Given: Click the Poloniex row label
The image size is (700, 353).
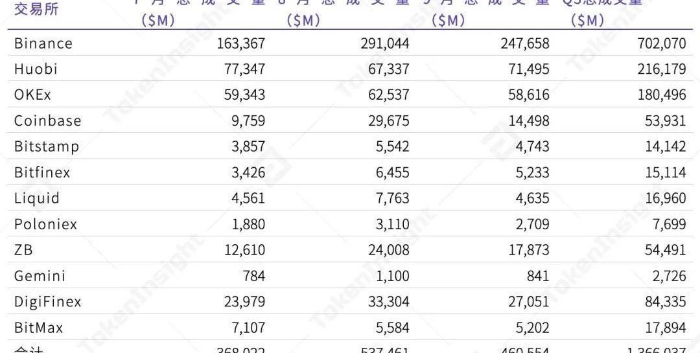Looking at the screenshot, I should coord(45,224).
